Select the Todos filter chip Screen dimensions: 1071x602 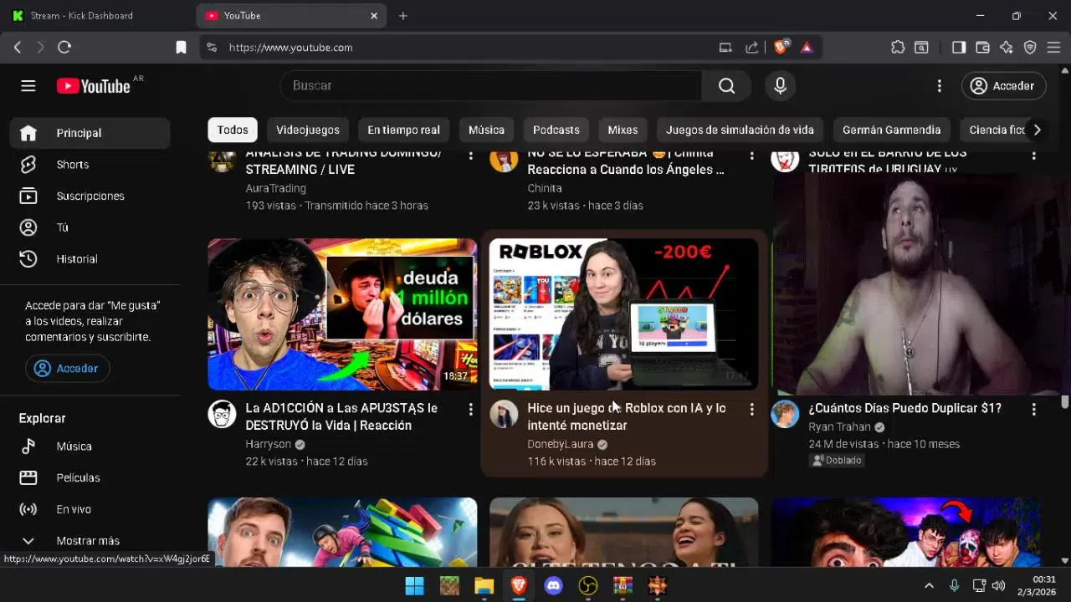[233, 130]
